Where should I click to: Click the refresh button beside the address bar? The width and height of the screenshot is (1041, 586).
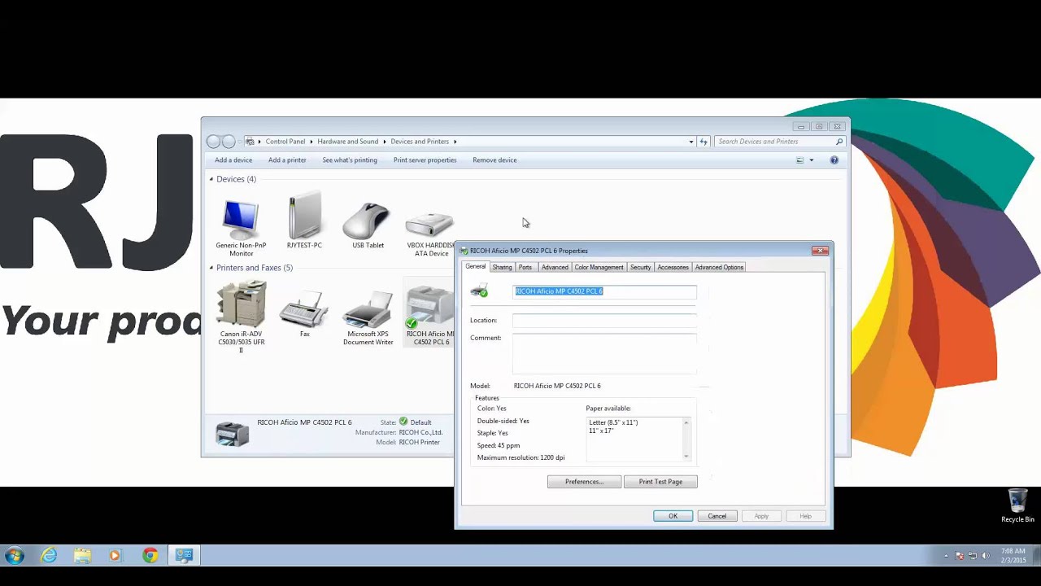pyautogui.click(x=703, y=142)
